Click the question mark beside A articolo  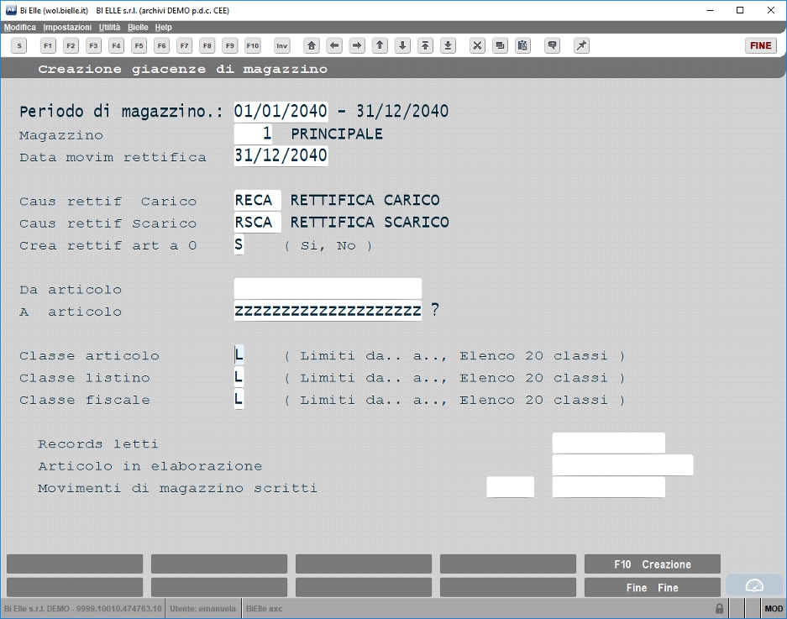435,310
